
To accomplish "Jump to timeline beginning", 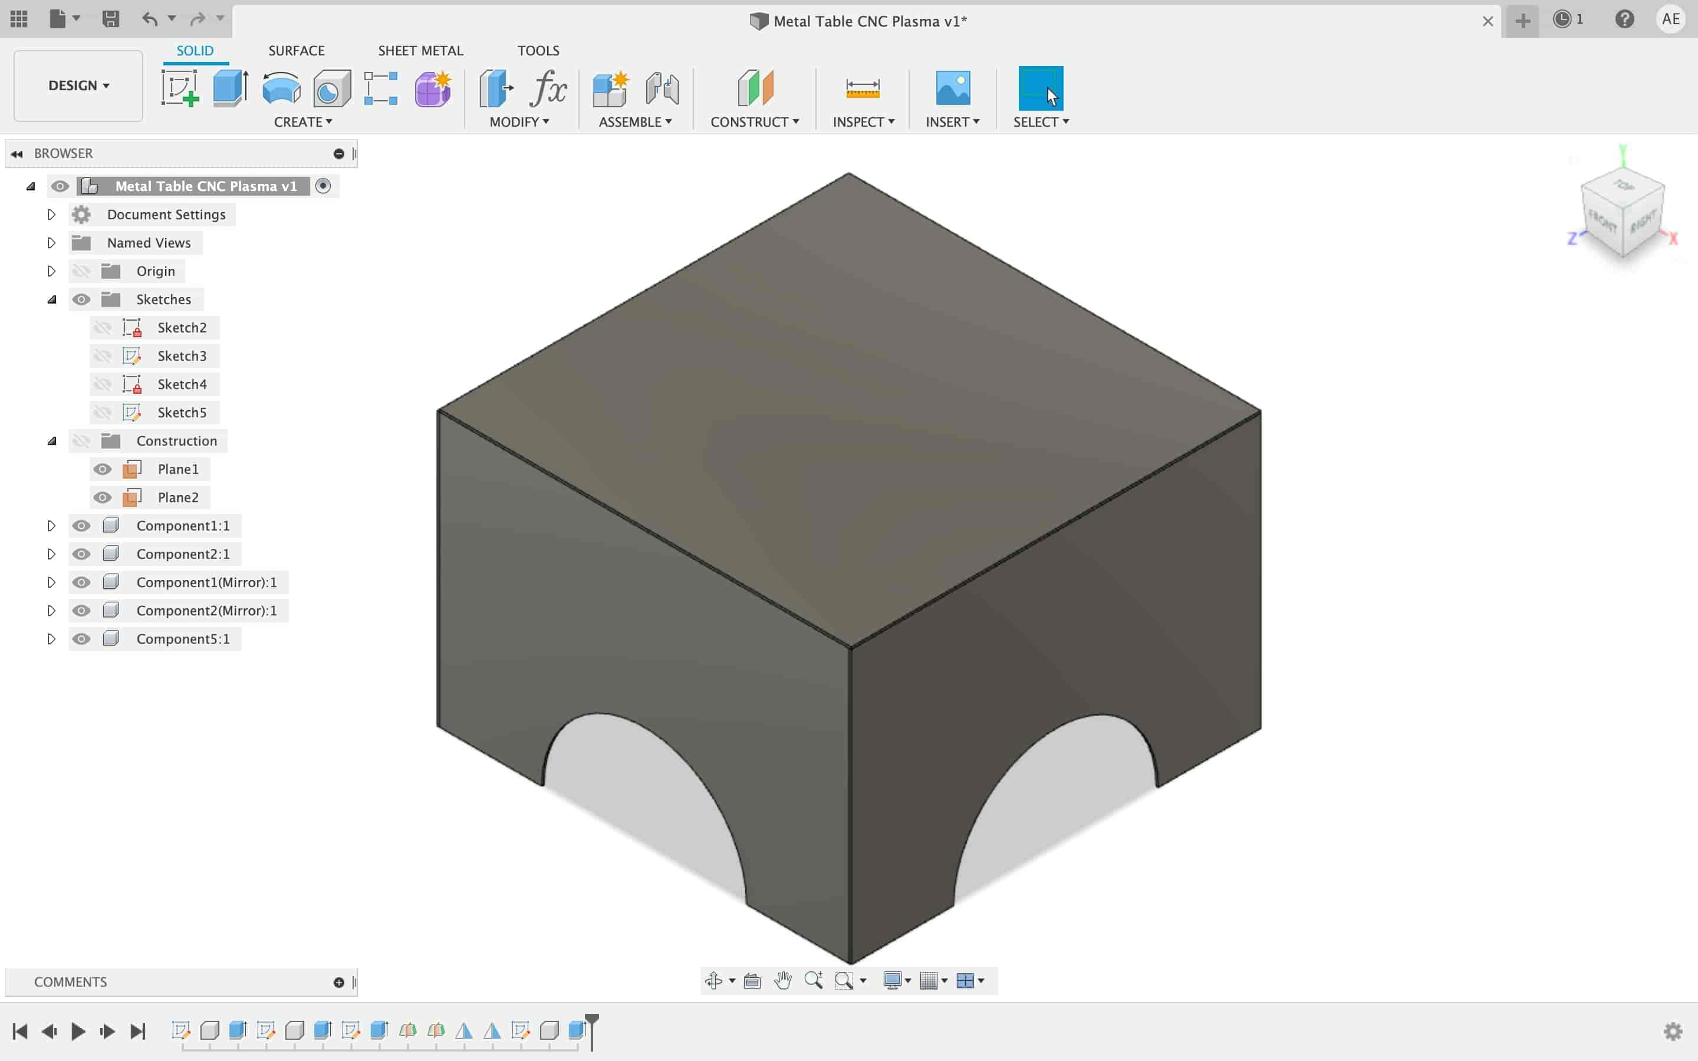I will coord(19,1031).
